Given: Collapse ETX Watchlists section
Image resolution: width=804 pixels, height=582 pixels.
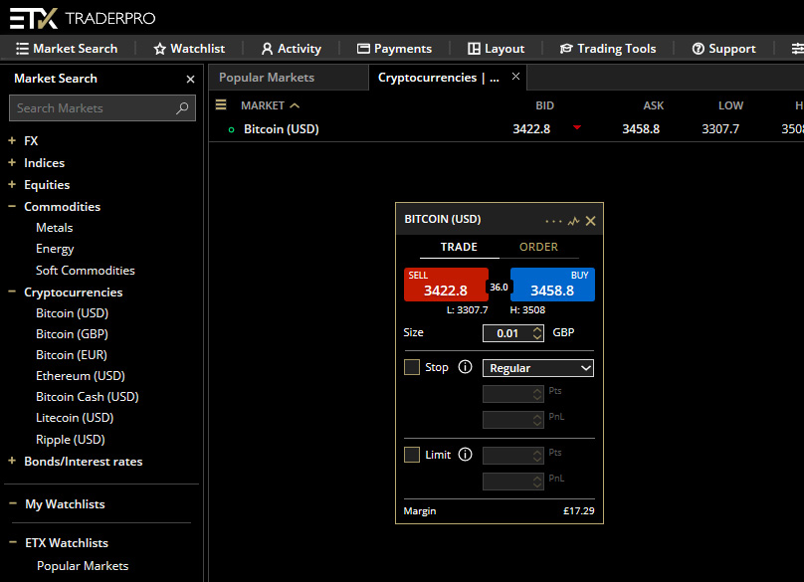Looking at the screenshot, I should click(13, 542).
